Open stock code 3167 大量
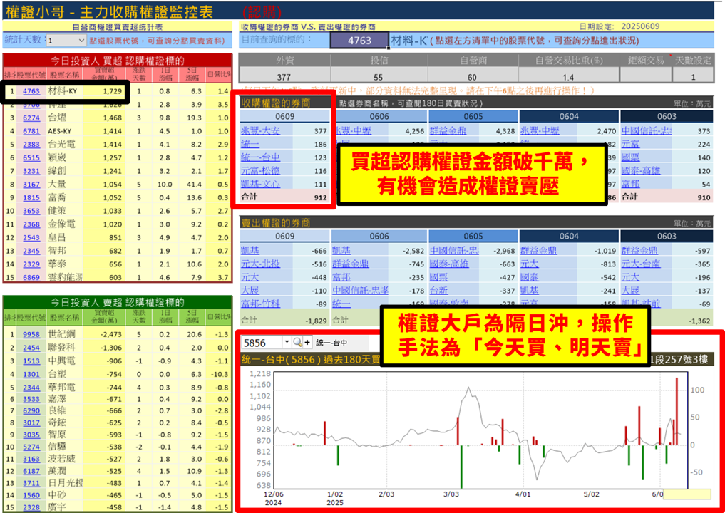This screenshot has width=725, height=513. pos(31,185)
